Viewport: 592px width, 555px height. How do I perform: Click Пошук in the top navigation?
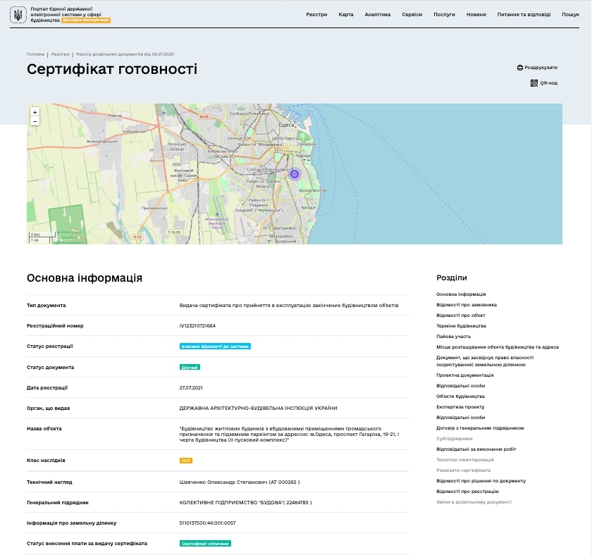570,15
